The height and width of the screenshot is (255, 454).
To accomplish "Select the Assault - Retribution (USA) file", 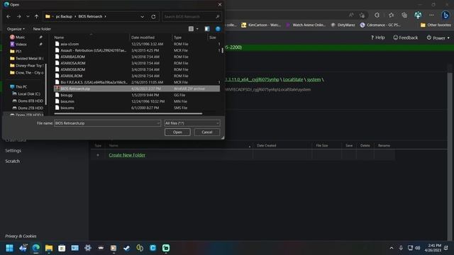I will point(137,50).
